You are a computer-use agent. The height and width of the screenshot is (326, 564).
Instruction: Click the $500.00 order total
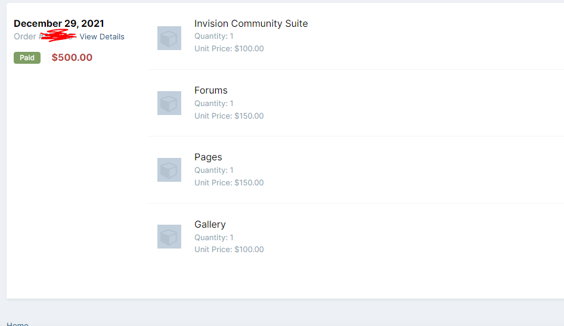pos(72,58)
